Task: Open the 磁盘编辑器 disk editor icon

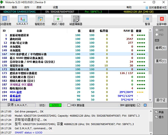Action: [x=76, y=19]
